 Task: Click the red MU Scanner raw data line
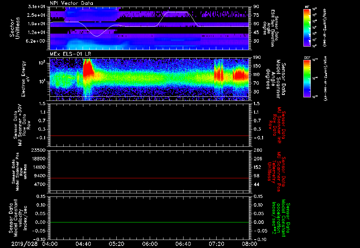[x=149, y=136]
